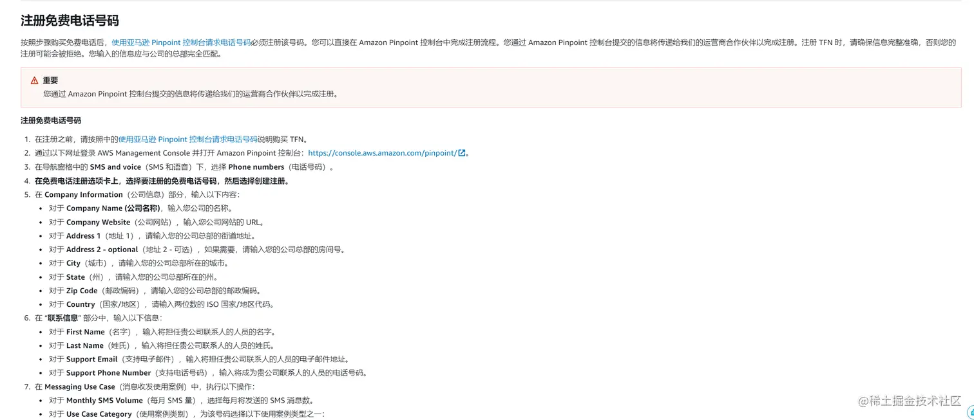Click the Use Case Category bullet text
974x420 pixels.
pos(187,414)
